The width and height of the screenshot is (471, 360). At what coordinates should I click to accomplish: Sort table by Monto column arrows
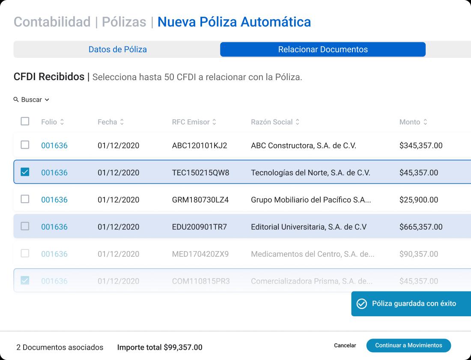(425, 122)
